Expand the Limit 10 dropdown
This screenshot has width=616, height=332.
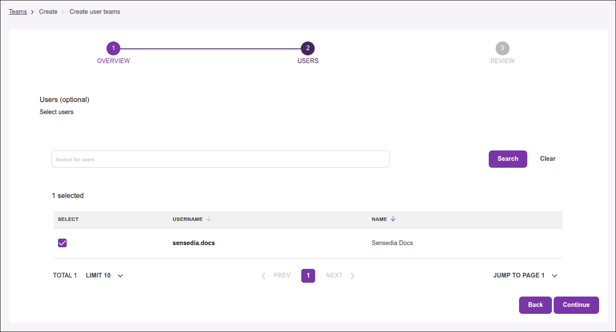tap(120, 276)
